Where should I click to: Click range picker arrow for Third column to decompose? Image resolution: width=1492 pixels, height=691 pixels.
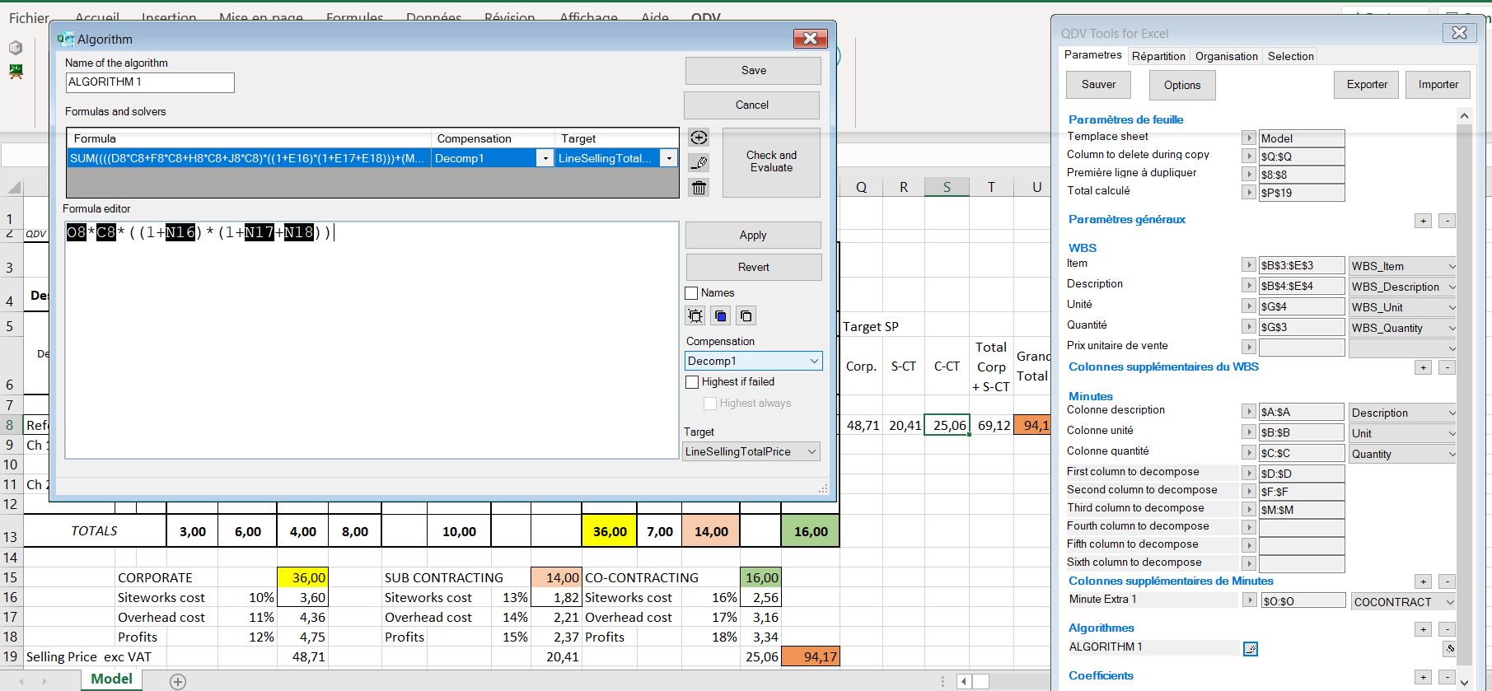pos(1249,509)
